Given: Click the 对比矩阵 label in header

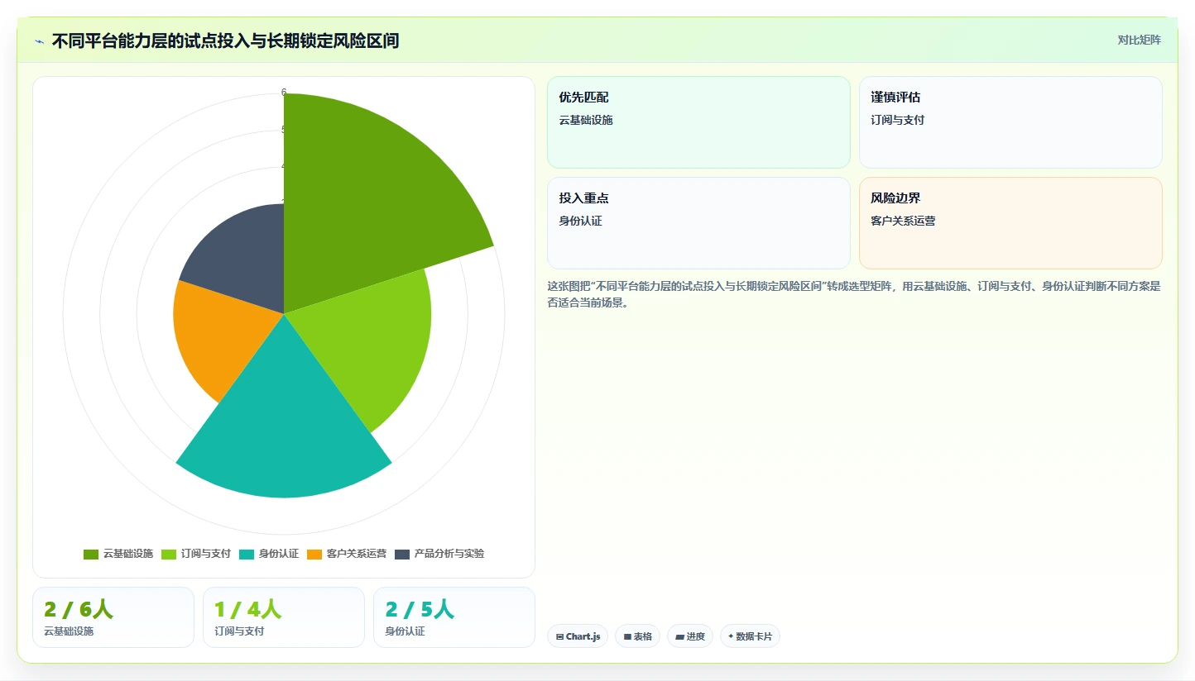Looking at the screenshot, I should tap(1139, 40).
